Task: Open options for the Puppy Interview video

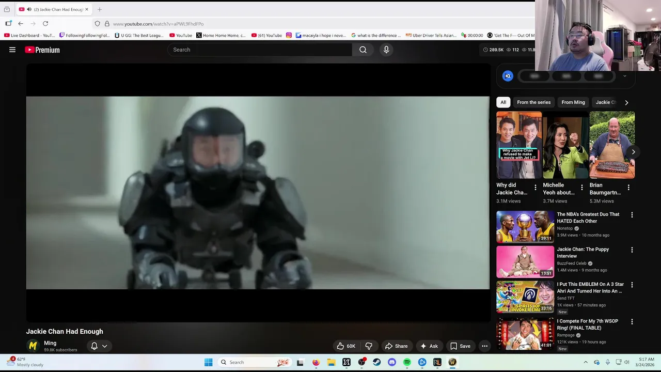Action: [x=632, y=250]
